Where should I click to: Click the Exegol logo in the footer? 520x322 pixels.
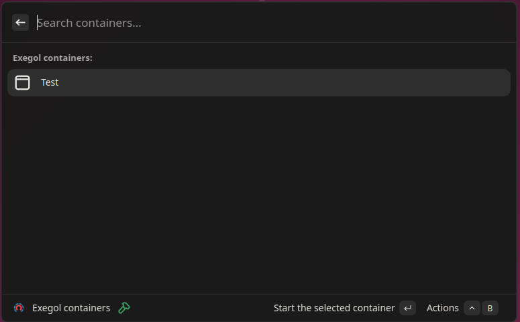tap(19, 308)
